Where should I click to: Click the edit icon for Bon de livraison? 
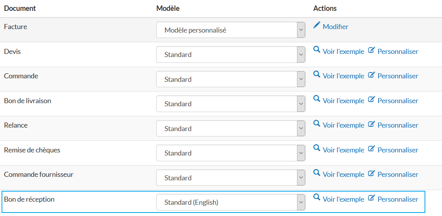[x=371, y=99]
